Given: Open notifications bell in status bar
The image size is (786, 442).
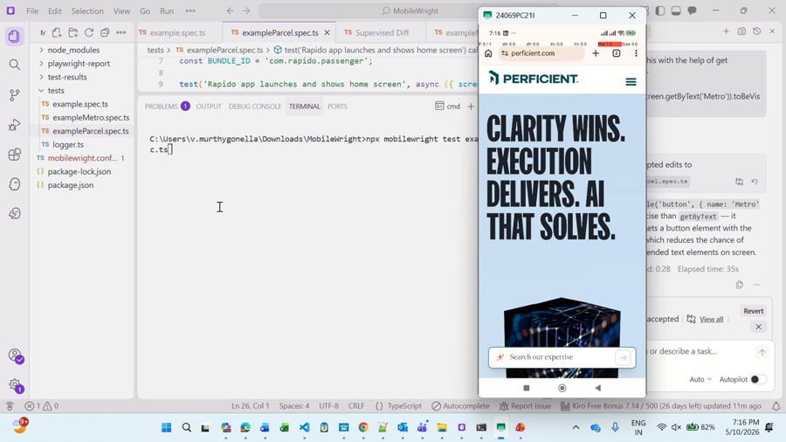Looking at the screenshot, I should [x=776, y=406].
